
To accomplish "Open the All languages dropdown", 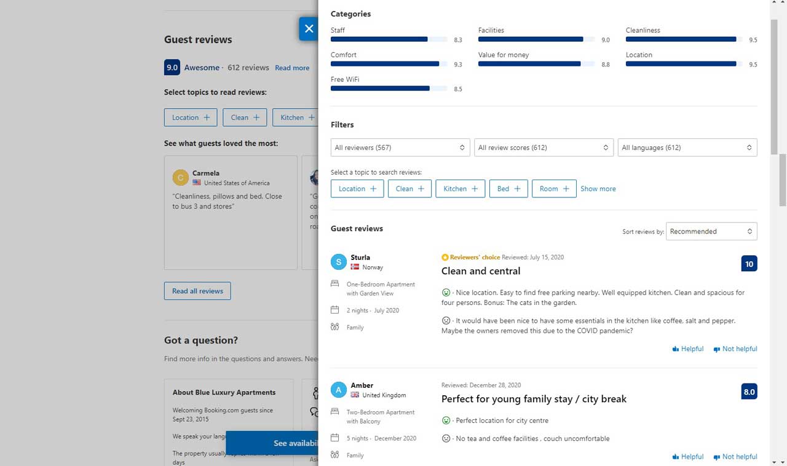I will coord(687,148).
